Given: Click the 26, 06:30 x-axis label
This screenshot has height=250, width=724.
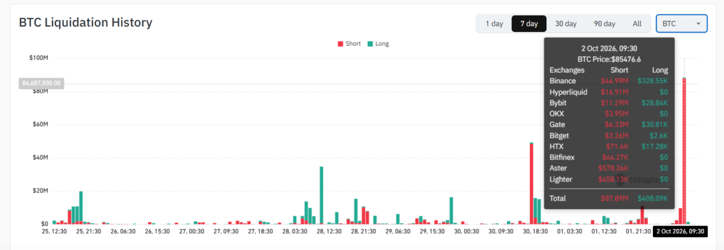Looking at the screenshot, I should pos(122,232).
